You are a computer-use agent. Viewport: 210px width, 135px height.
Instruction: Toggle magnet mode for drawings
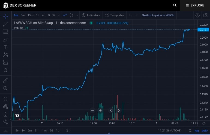[x=5, y=99]
